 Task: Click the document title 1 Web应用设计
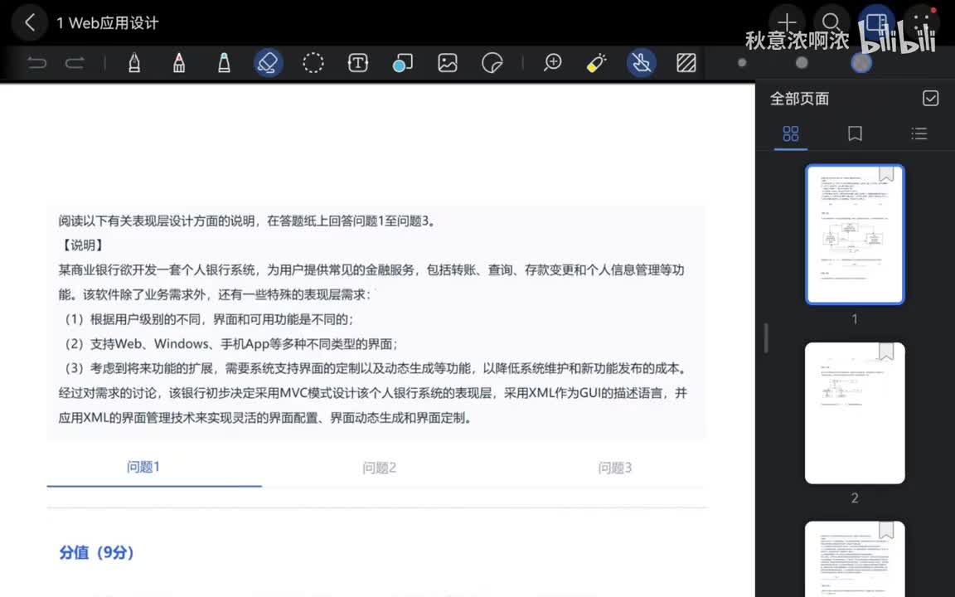[108, 23]
